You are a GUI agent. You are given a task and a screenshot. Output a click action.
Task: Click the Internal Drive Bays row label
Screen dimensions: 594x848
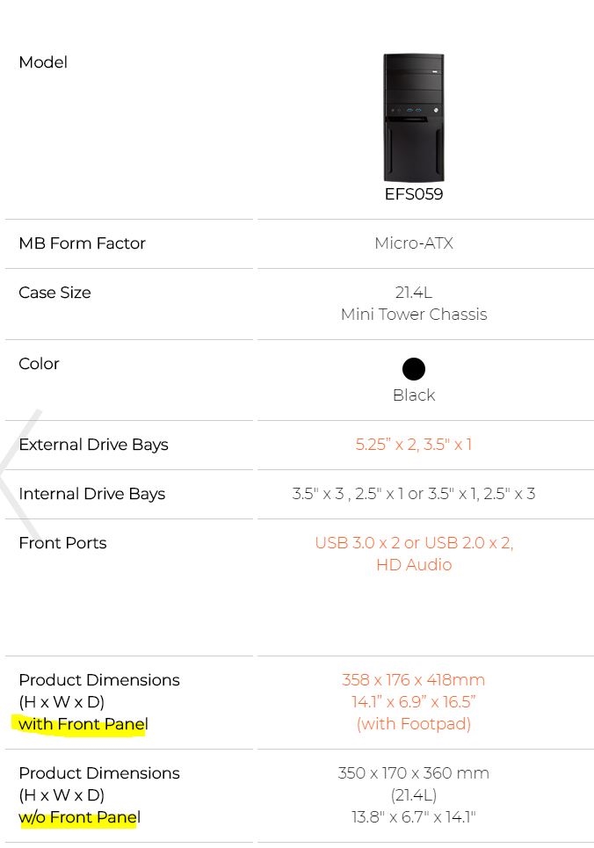[91, 494]
